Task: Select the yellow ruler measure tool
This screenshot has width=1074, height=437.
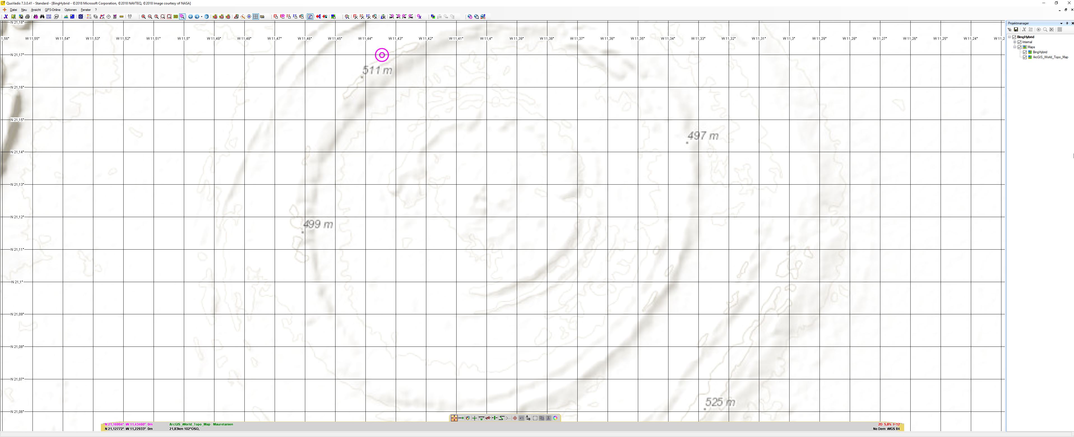Action: (x=121, y=17)
